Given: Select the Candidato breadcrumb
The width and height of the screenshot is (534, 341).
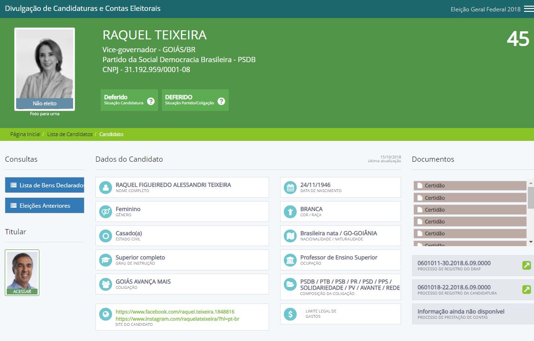Looking at the screenshot, I should [x=112, y=134].
